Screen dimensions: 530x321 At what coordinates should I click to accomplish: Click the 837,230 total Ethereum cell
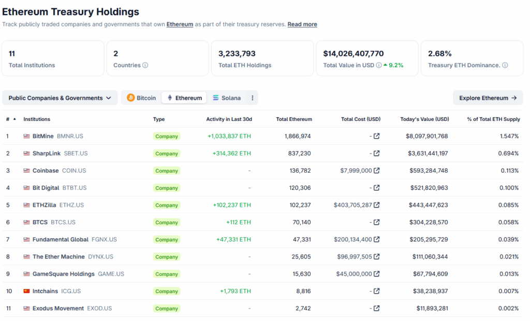coord(300,153)
